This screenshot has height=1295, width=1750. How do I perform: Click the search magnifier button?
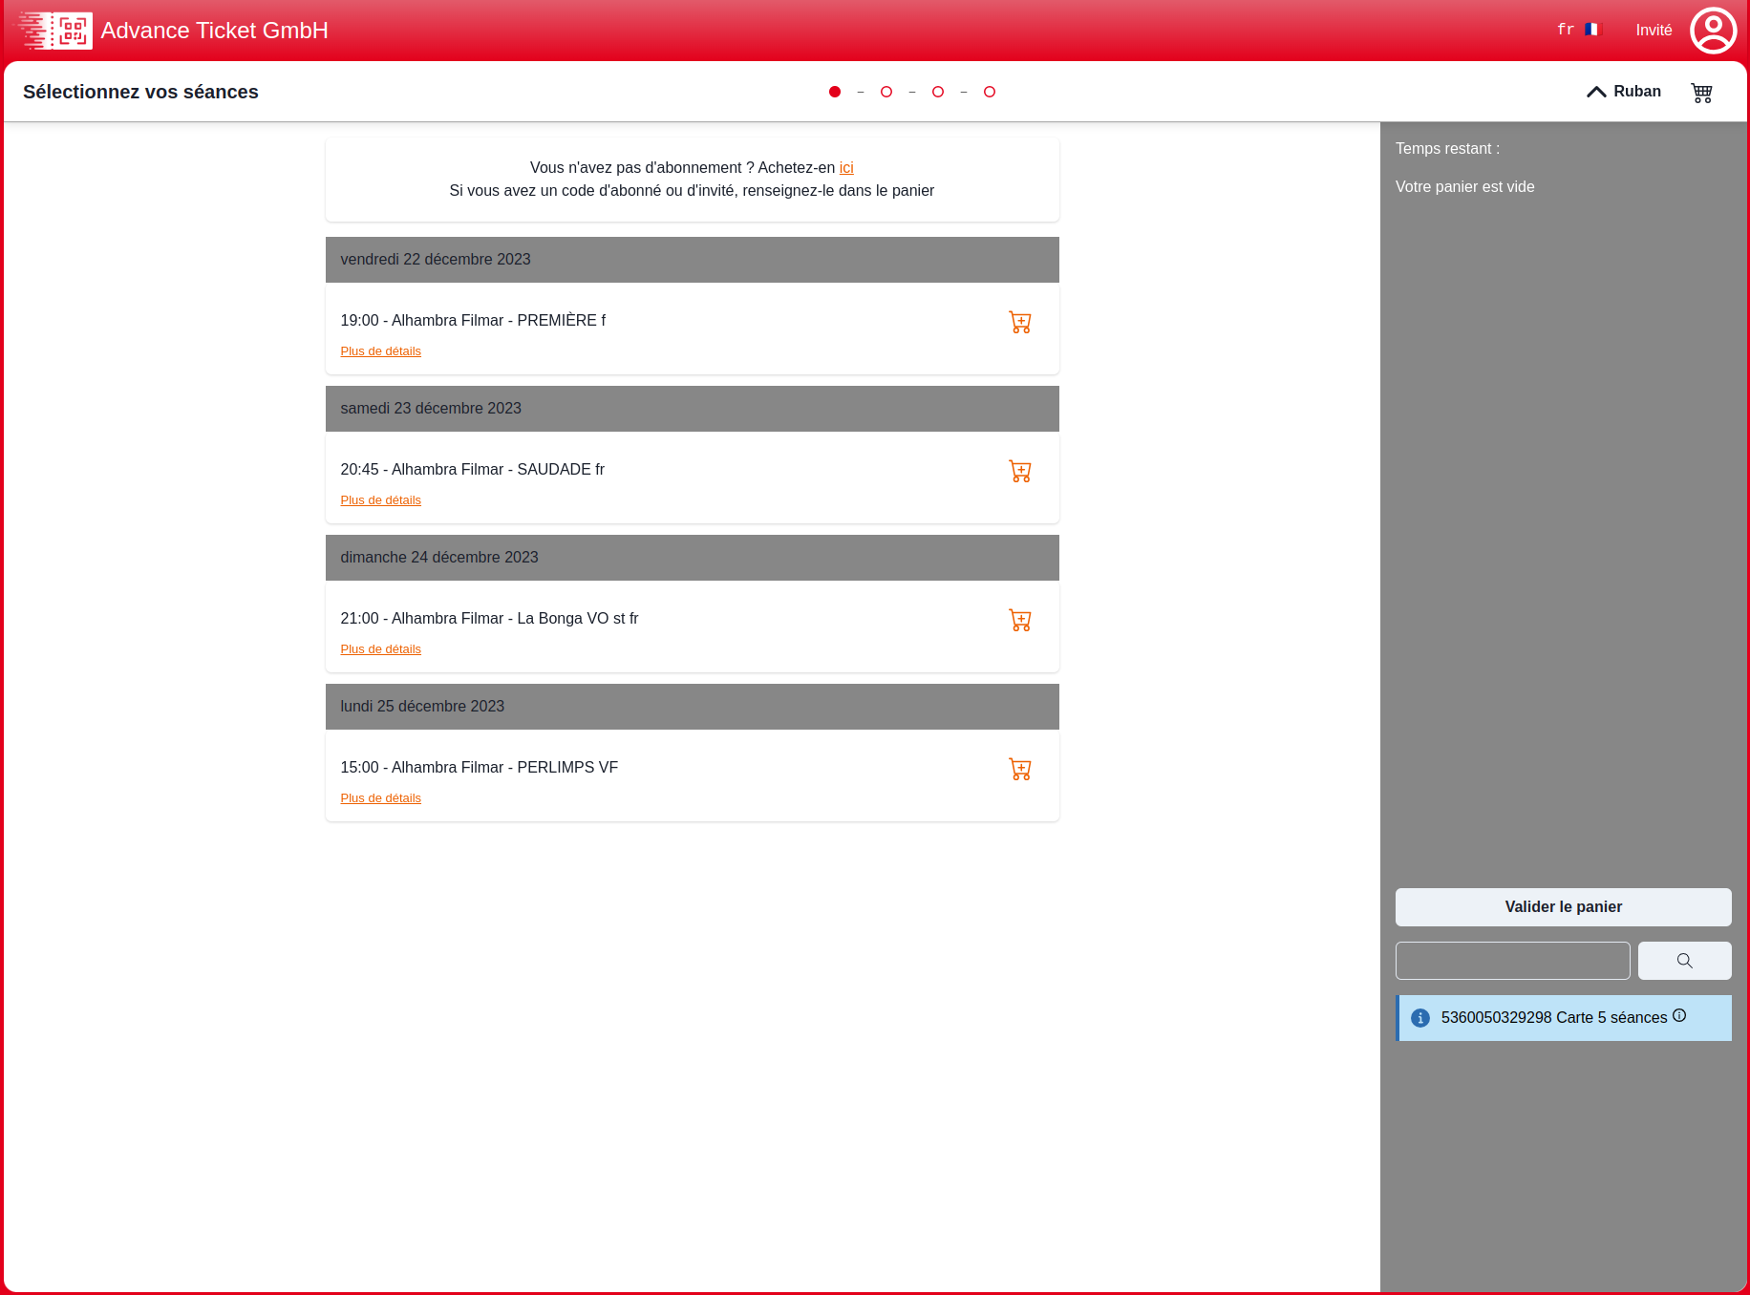tap(1684, 961)
